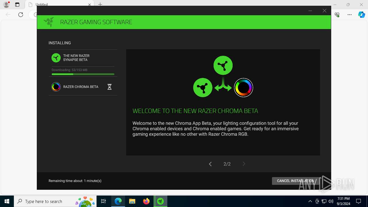Open the network icon in system tray
This screenshot has height=207, width=368.
click(324, 201)
